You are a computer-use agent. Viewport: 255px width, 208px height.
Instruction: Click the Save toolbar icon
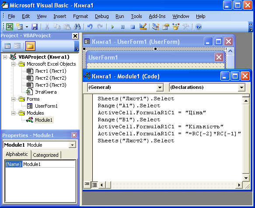point(35,27)
